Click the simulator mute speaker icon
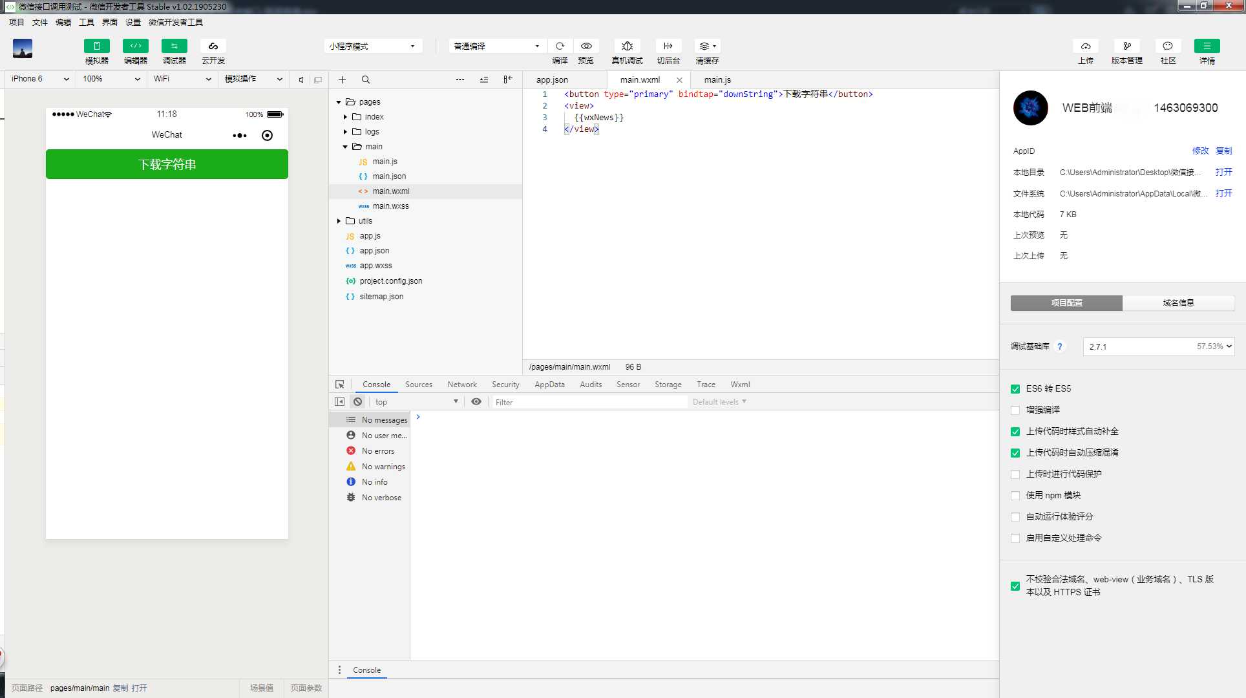1246x698 pixels. click(301, 79)
